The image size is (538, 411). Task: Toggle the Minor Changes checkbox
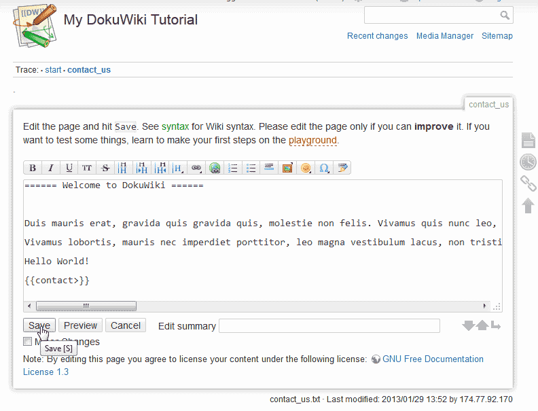click(x=28, y=342)
